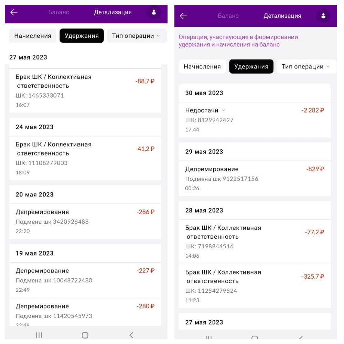Open Детализация tab on right screen
Viewport: 344px width, 344px height.
(x=282, y=16)
